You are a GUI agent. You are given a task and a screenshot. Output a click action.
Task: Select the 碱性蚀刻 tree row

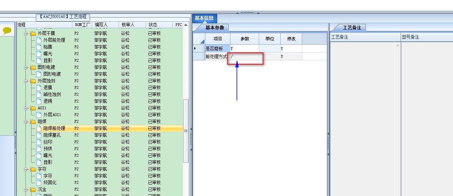100,94
